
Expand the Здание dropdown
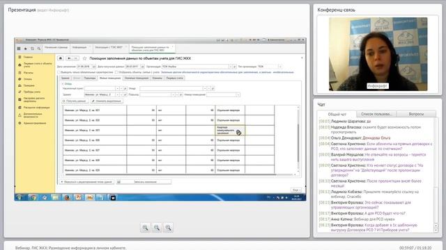click(x=117, y=94)
